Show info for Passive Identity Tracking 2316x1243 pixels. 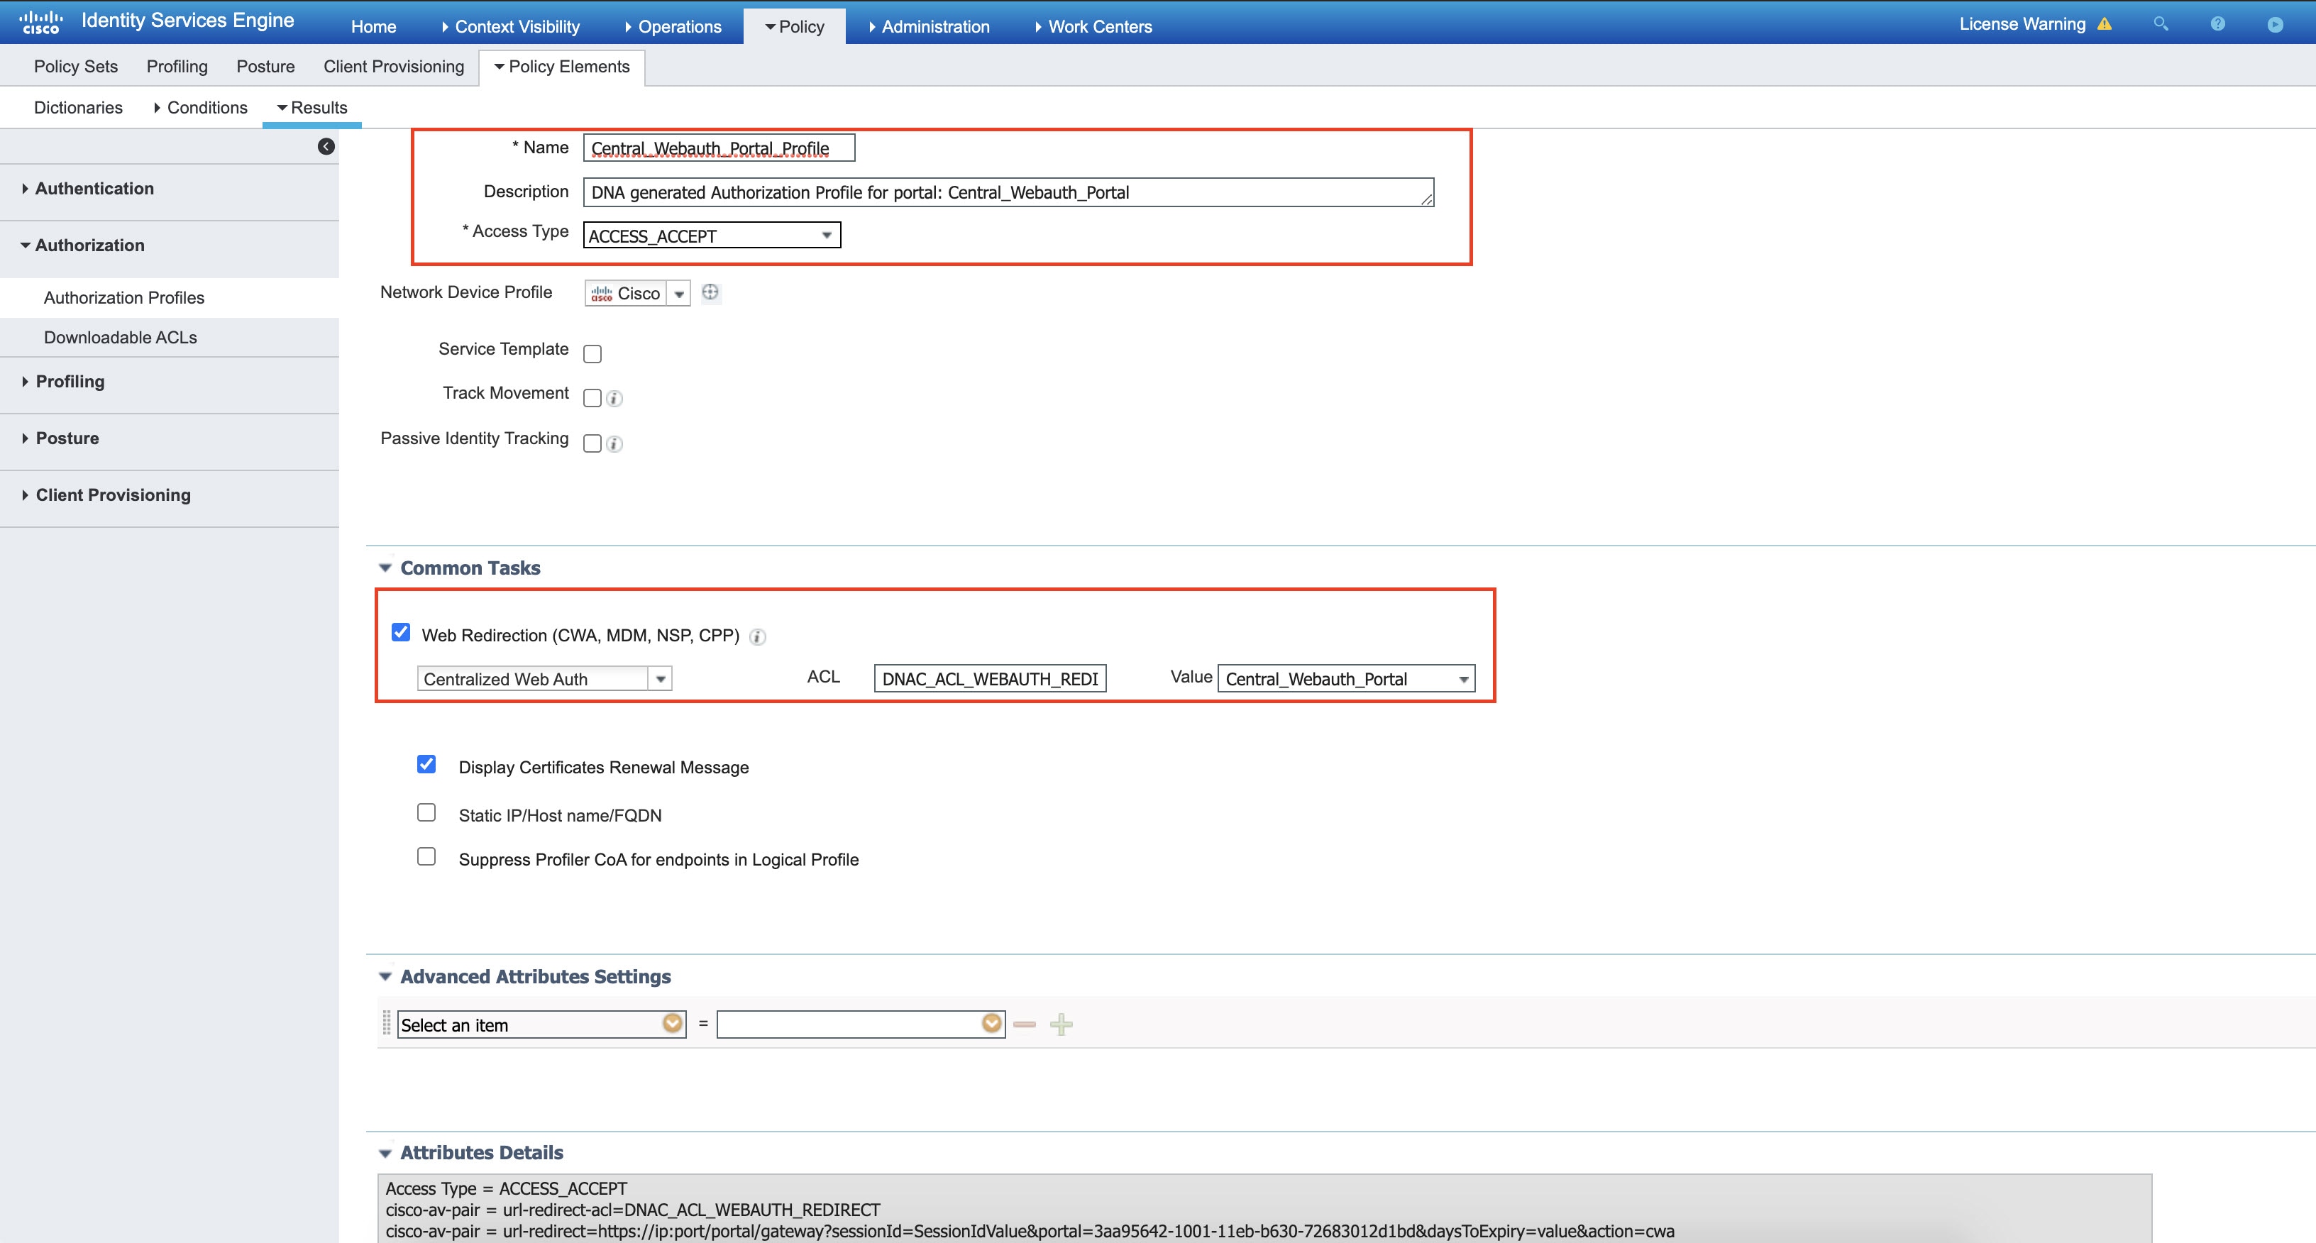coord(614,444)
